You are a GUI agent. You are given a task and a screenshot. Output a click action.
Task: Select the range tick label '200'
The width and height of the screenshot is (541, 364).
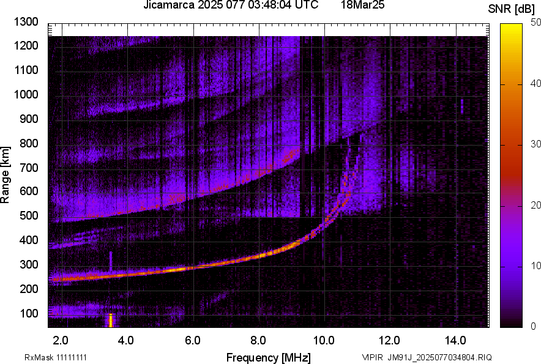pyautogui.click(x=29, y=288)
